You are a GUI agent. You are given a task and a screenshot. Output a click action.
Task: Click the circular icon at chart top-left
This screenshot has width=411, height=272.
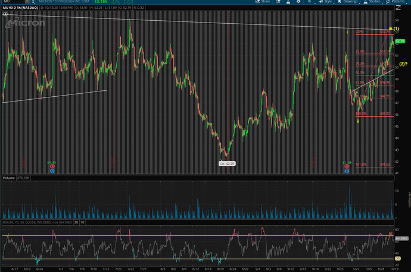pyautogui.click(x=5, y=14)
